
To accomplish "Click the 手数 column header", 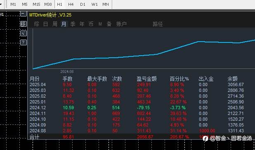I will 68,79.
